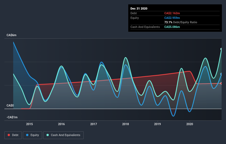Click the blue dot in Equity legend
This screenshot has height=144, width=226.
pos(27,135)
